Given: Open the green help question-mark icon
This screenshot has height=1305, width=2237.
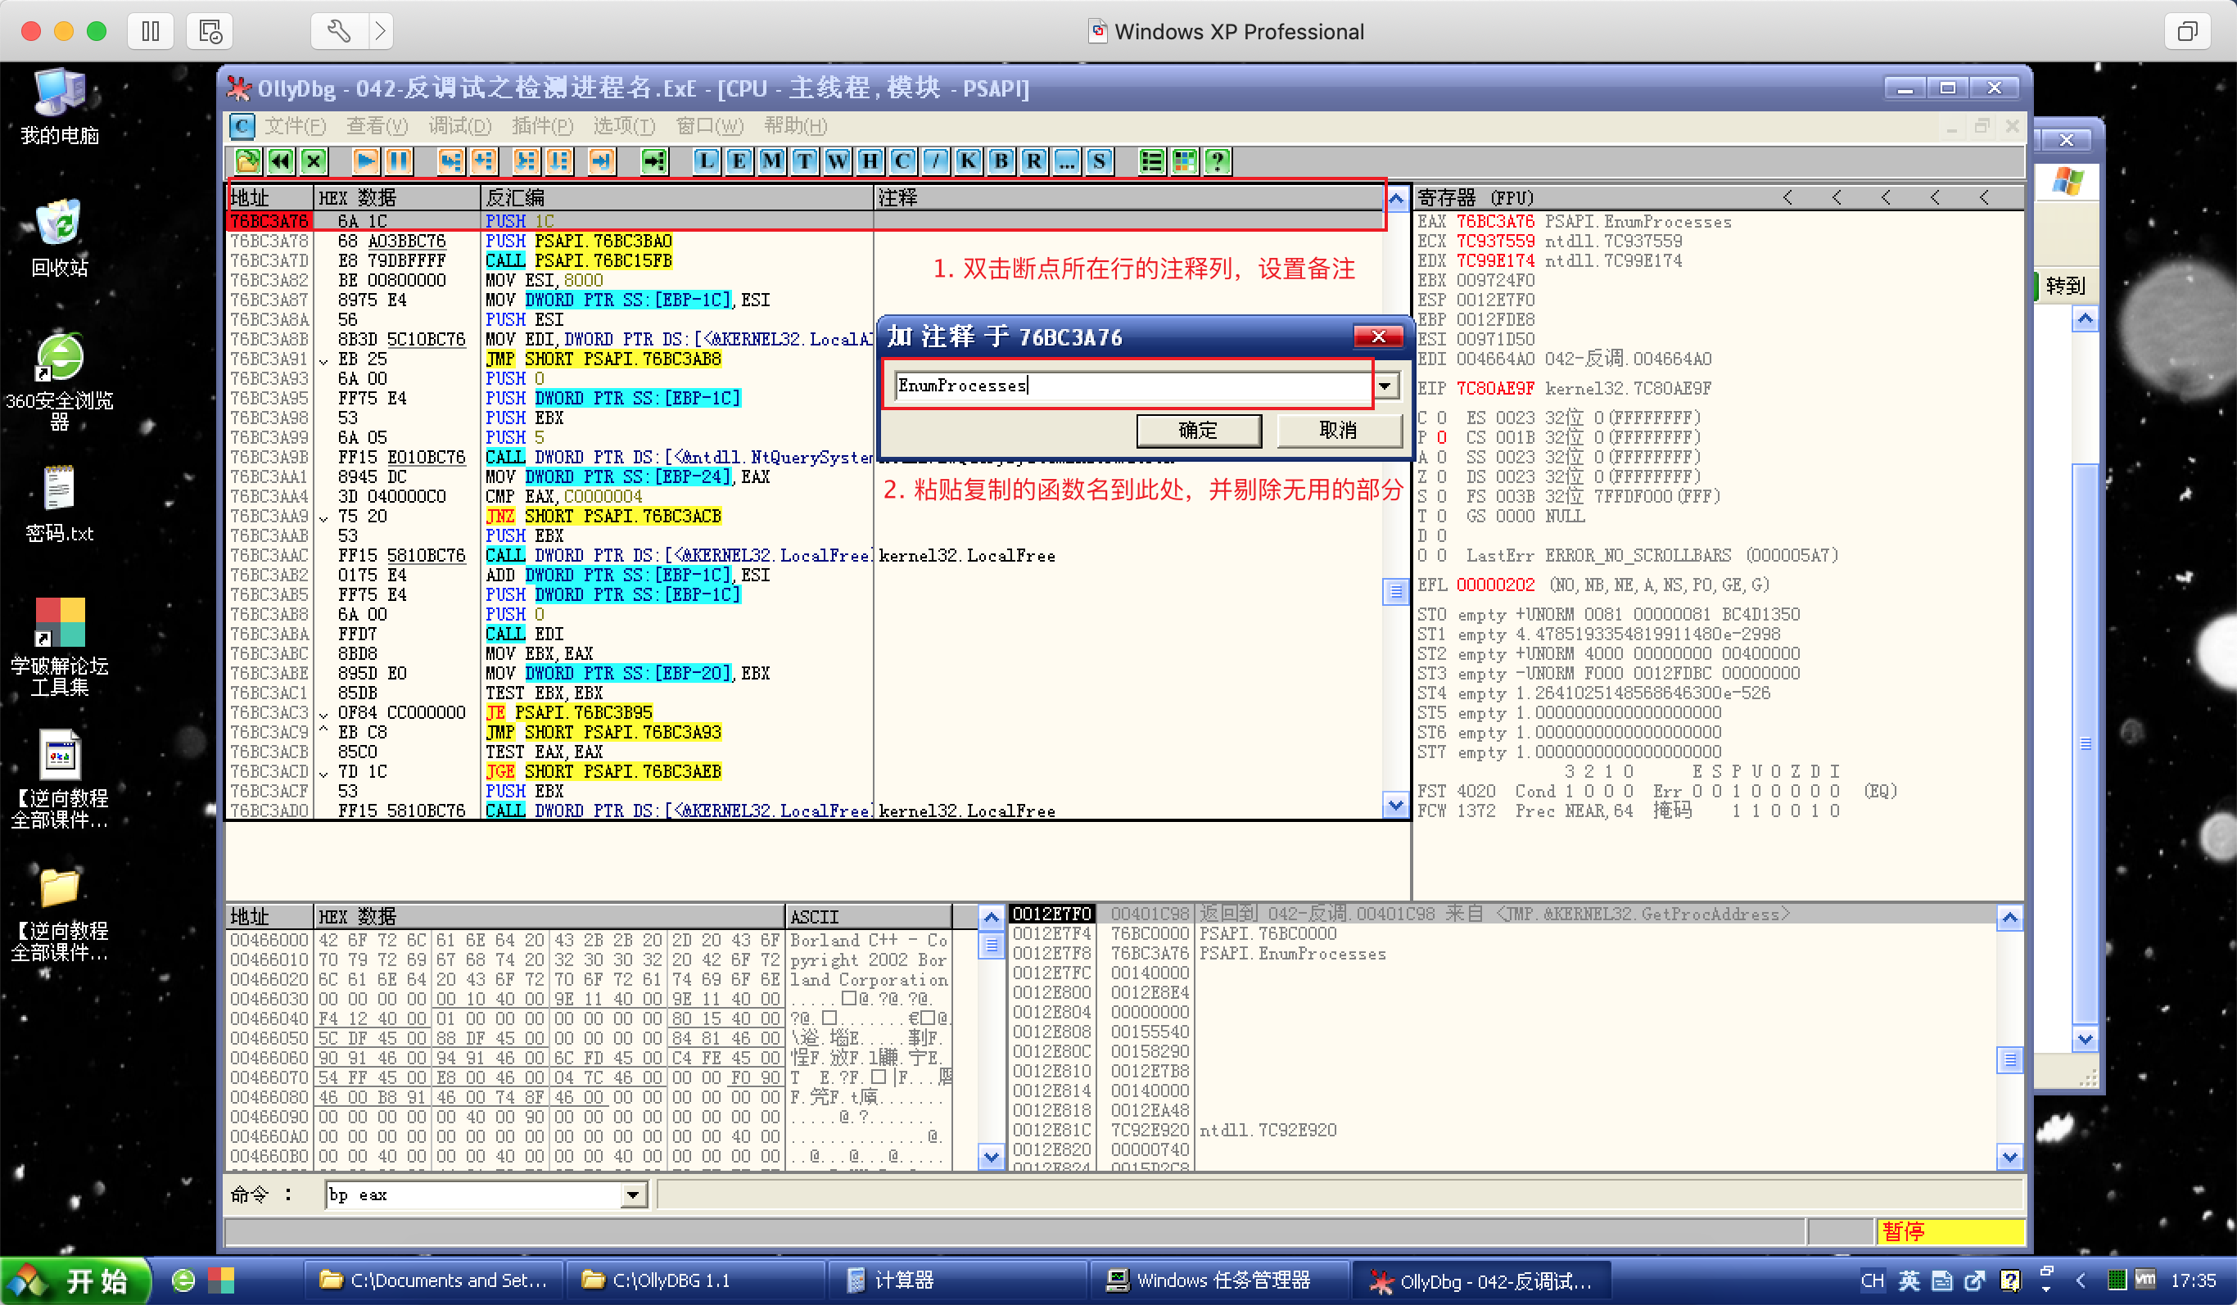Looking at the screenshot, I should tap(1217, 160).
